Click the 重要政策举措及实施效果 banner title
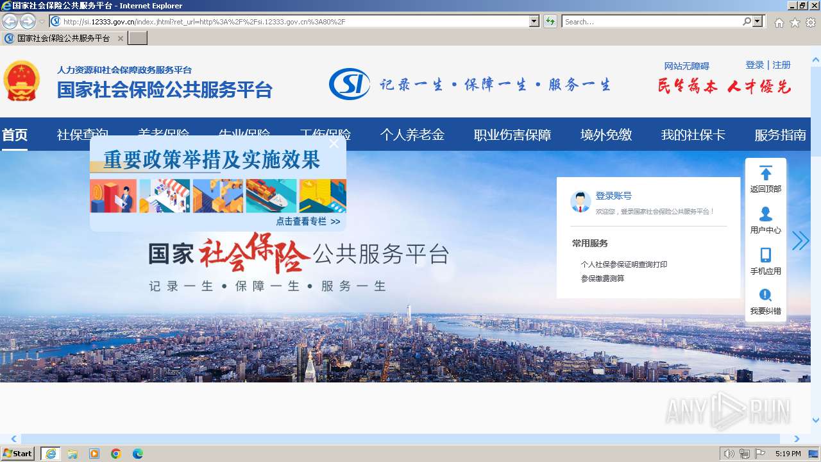The image size is (821, 462). pos(212,160)
